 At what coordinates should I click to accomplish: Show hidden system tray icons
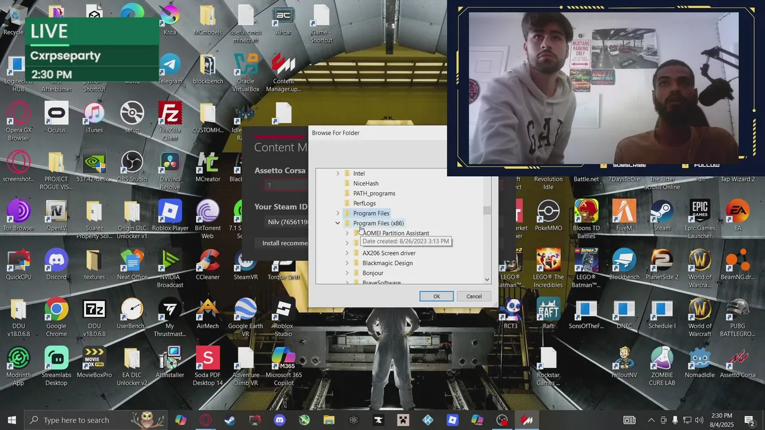click(x=651, y=420)
